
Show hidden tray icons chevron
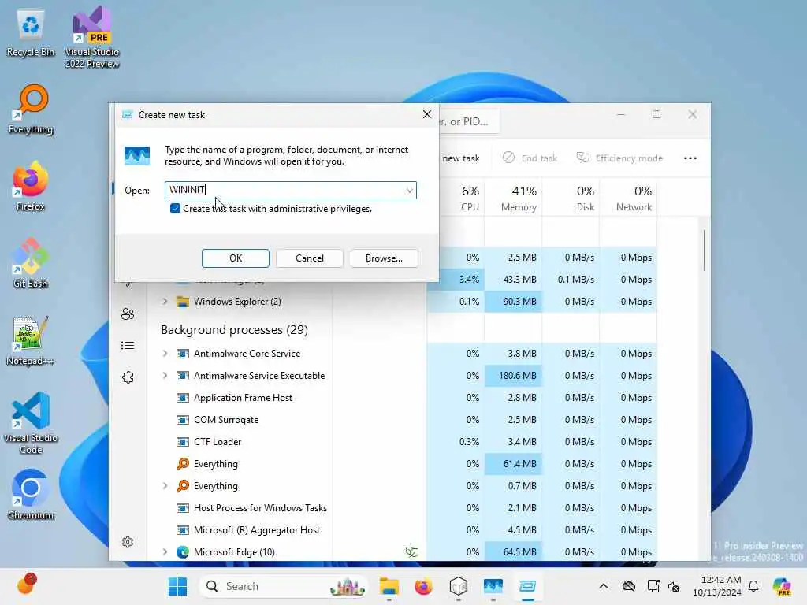[x=604, y=586]
